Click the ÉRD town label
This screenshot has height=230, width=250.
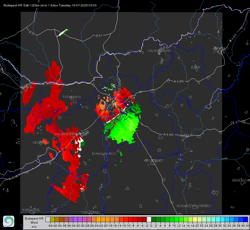point(105,117)
